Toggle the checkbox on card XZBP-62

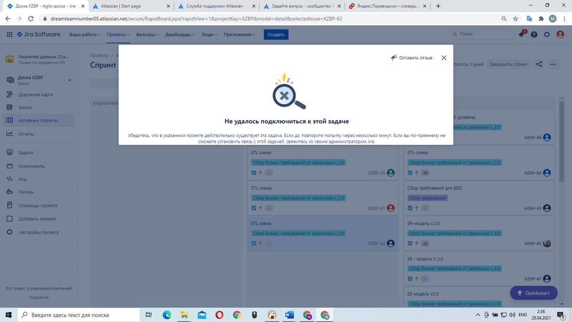pos(254,244)
